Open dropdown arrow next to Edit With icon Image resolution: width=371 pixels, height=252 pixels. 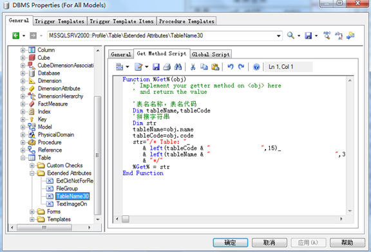(x=146, y=67)
